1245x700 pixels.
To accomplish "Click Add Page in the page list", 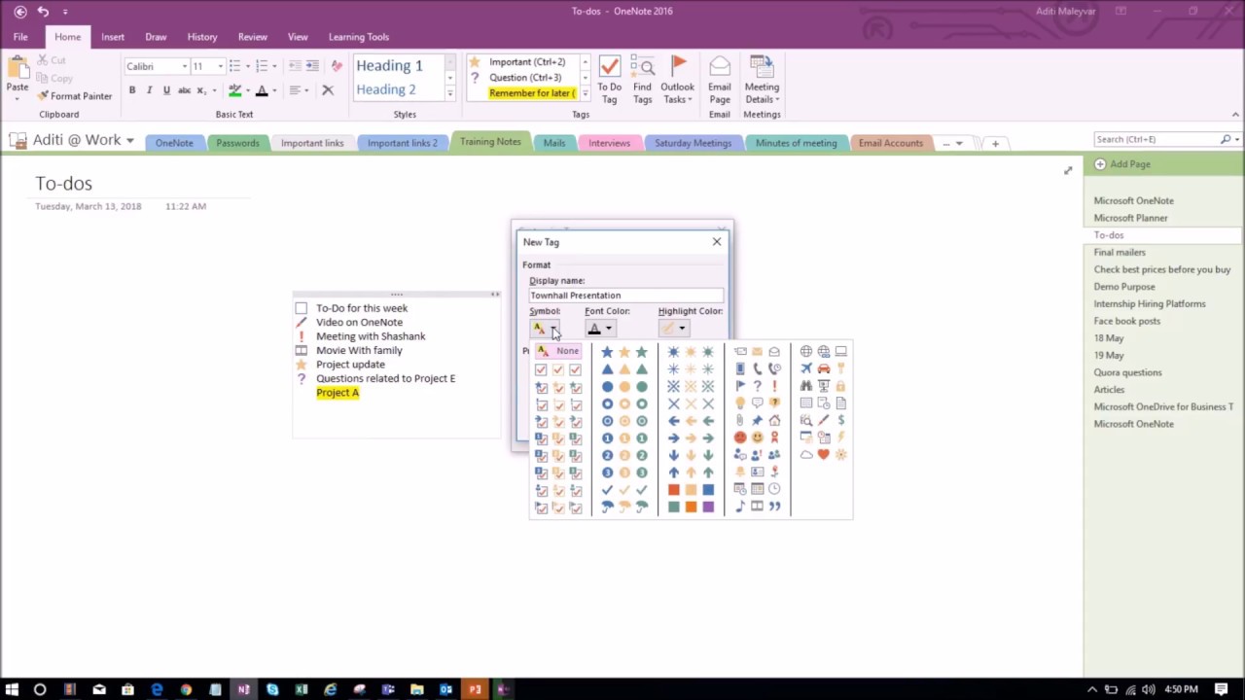I will [1122, 164].
